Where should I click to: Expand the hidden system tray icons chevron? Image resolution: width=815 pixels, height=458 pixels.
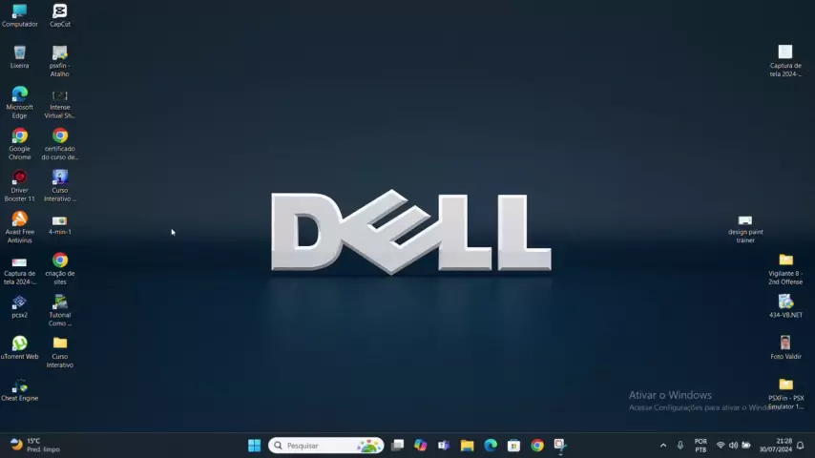tap(663, 446)
